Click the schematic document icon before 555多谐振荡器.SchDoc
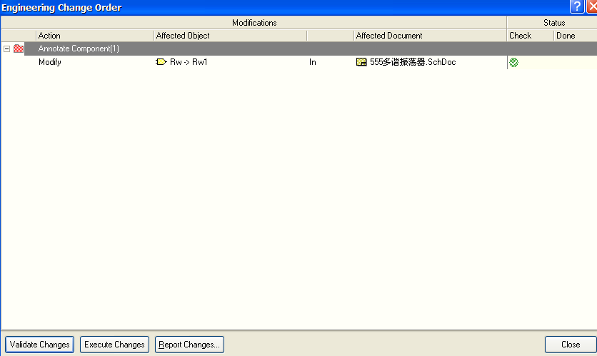The image size is (597, 356). pos(361,62)
